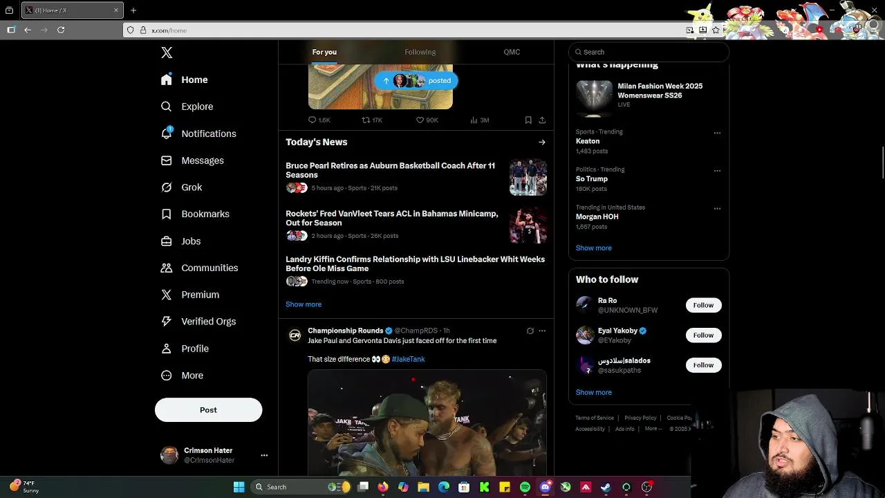Open Jobs in the sidebar

(x=180, y=241)
